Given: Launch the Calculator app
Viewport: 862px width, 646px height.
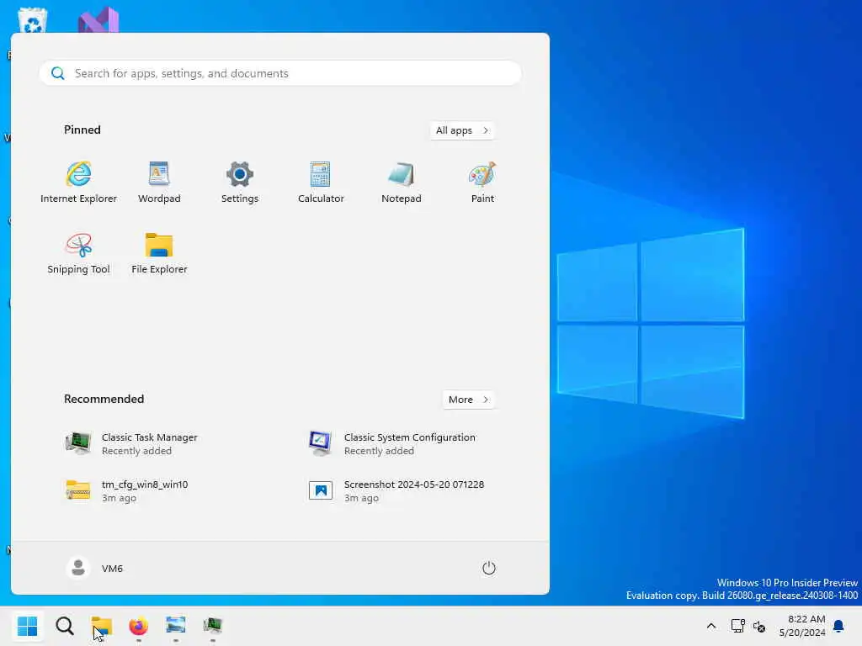Looking at the screenshot, I should point(321,183).
